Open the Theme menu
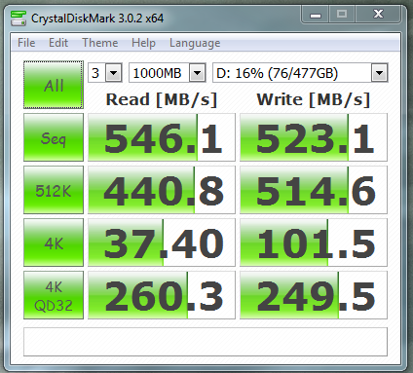Screen dimensions: 413x373 tap(100, 43)
